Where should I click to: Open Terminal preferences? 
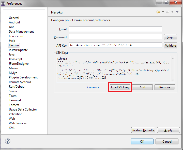(15, 100)
